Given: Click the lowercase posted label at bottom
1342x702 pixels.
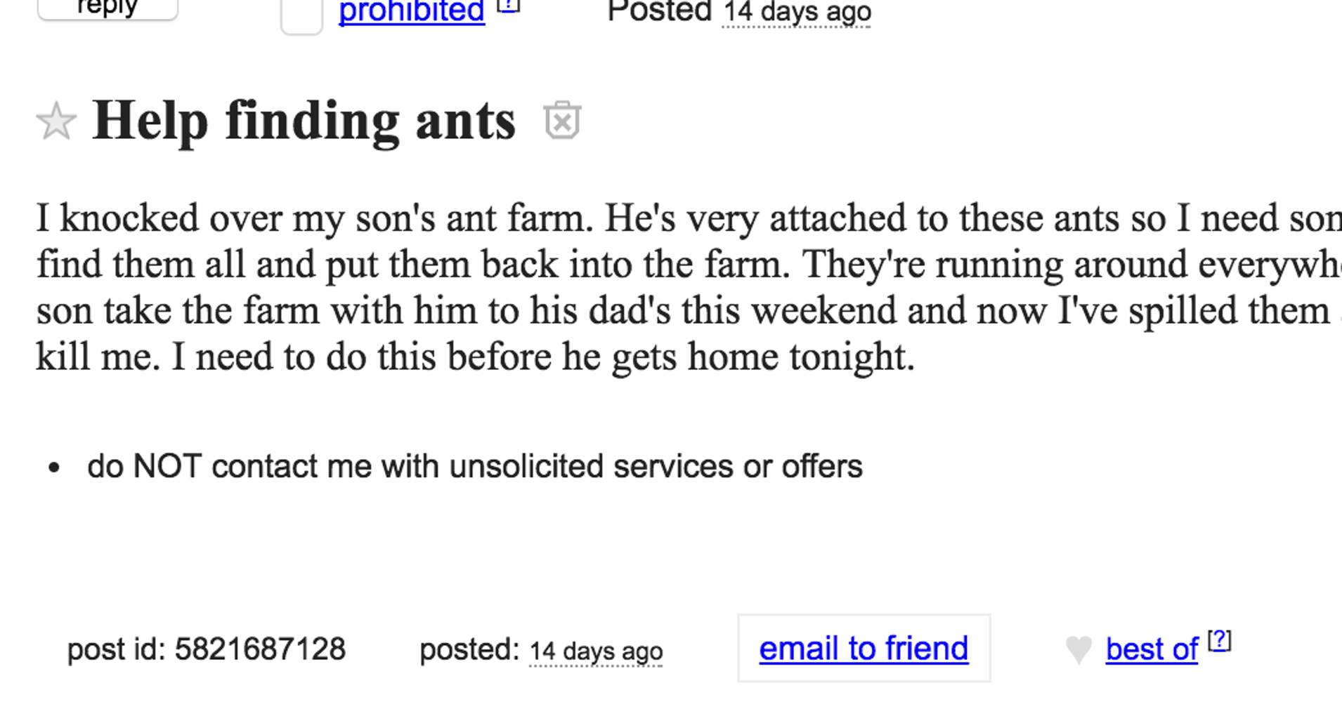Looking at the screenshot, I should point(469,650).
